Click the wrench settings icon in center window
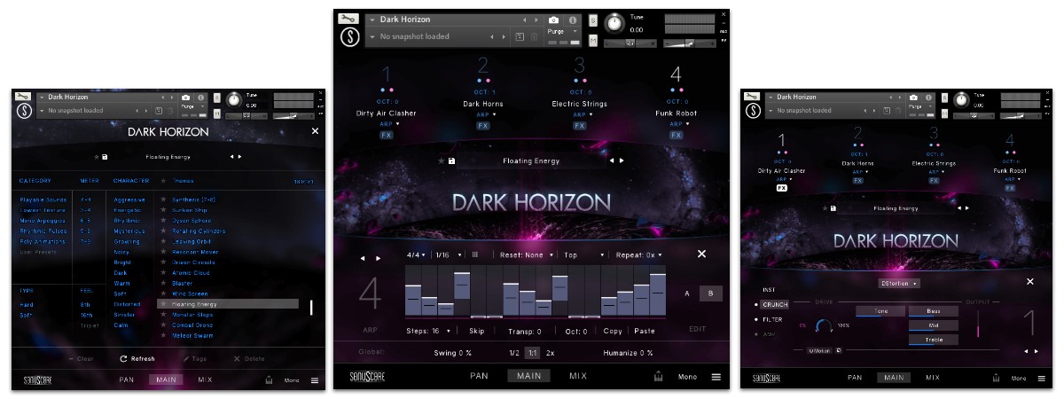 [x=348, y=18]
